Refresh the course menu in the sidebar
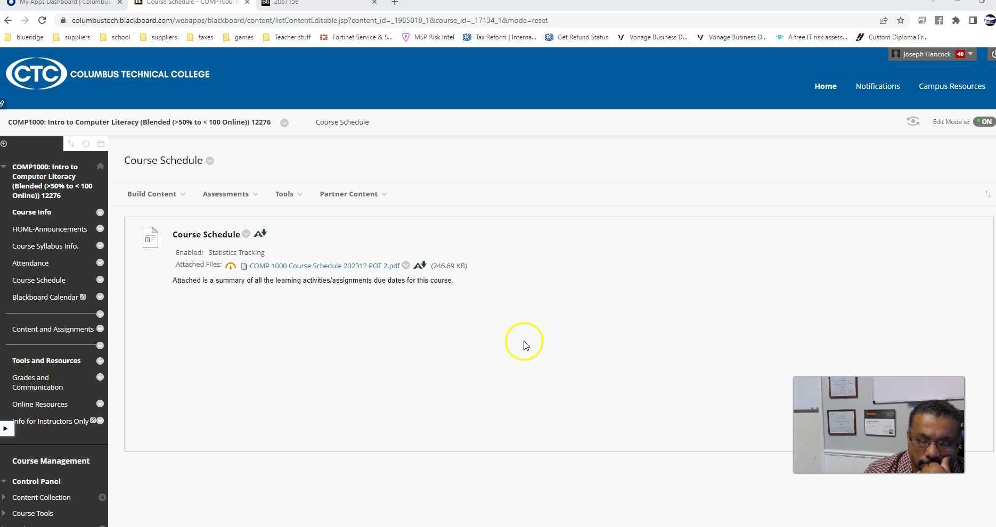Screen dimensions: 996x527 pyautogui.click(x=86, y=143)
